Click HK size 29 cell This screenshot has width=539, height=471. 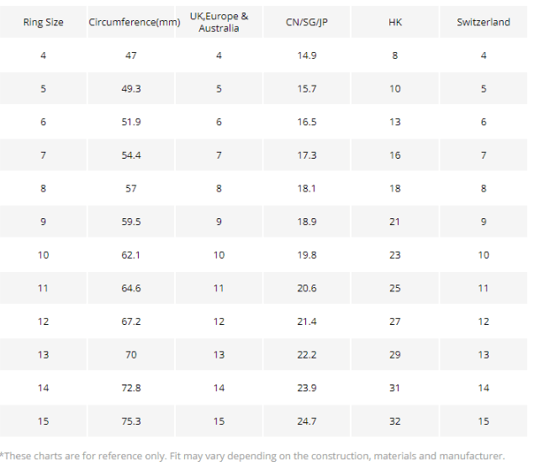coord(395,355)
